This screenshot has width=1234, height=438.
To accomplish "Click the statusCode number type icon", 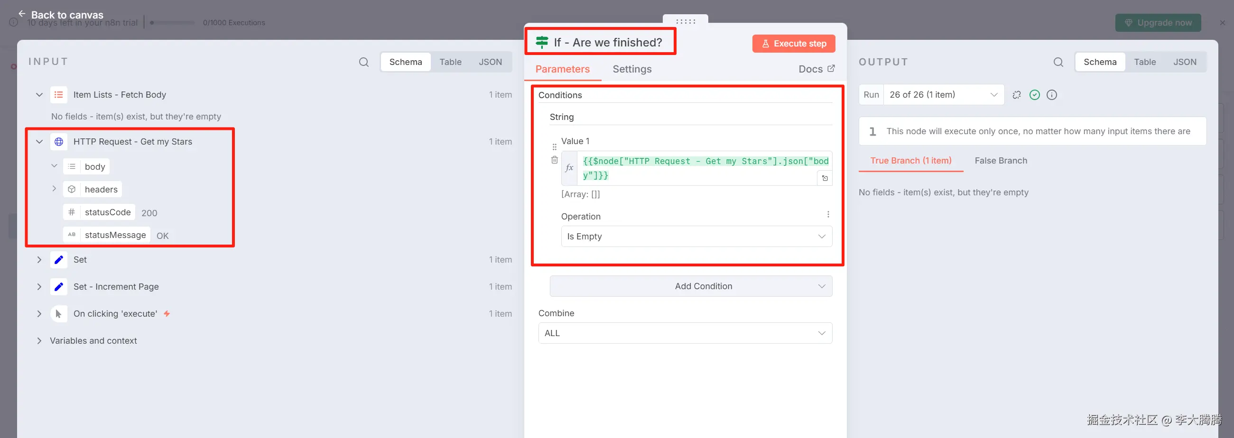I will coord(72,212).
